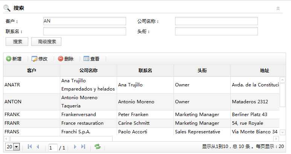Click the Avda. de la Constitución address cell

click(x=255, y=85)
